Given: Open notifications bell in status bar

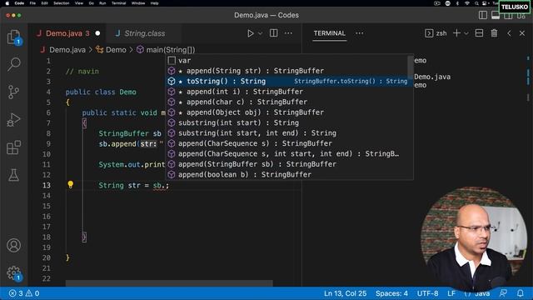Looking at the screenshot, I should coord(521,293).
